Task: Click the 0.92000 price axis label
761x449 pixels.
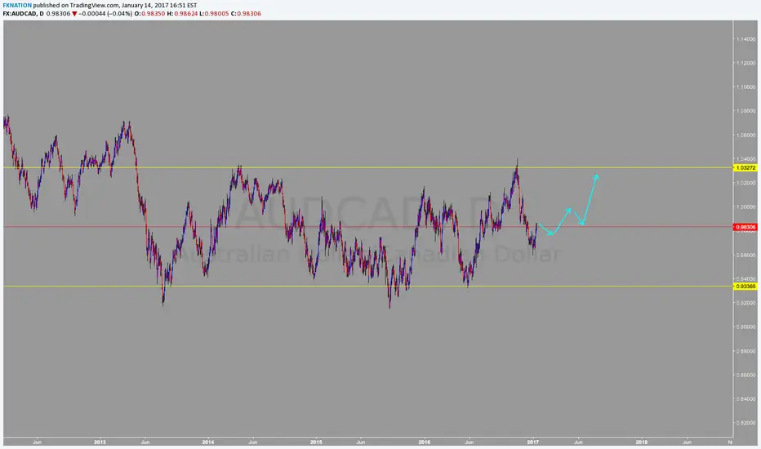Action: click(747, 303)
